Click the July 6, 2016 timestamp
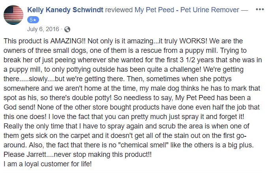This screenshot has width=268, height=173. [x=43, y=29]
